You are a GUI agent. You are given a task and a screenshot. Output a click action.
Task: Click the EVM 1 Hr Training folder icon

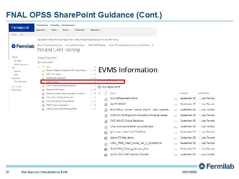coord(43,75)
